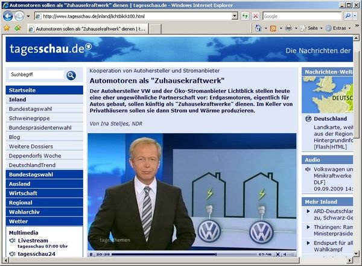Mute the video using the speaker icon
This screenshot has height=266, width=362.
coord(284,254)
